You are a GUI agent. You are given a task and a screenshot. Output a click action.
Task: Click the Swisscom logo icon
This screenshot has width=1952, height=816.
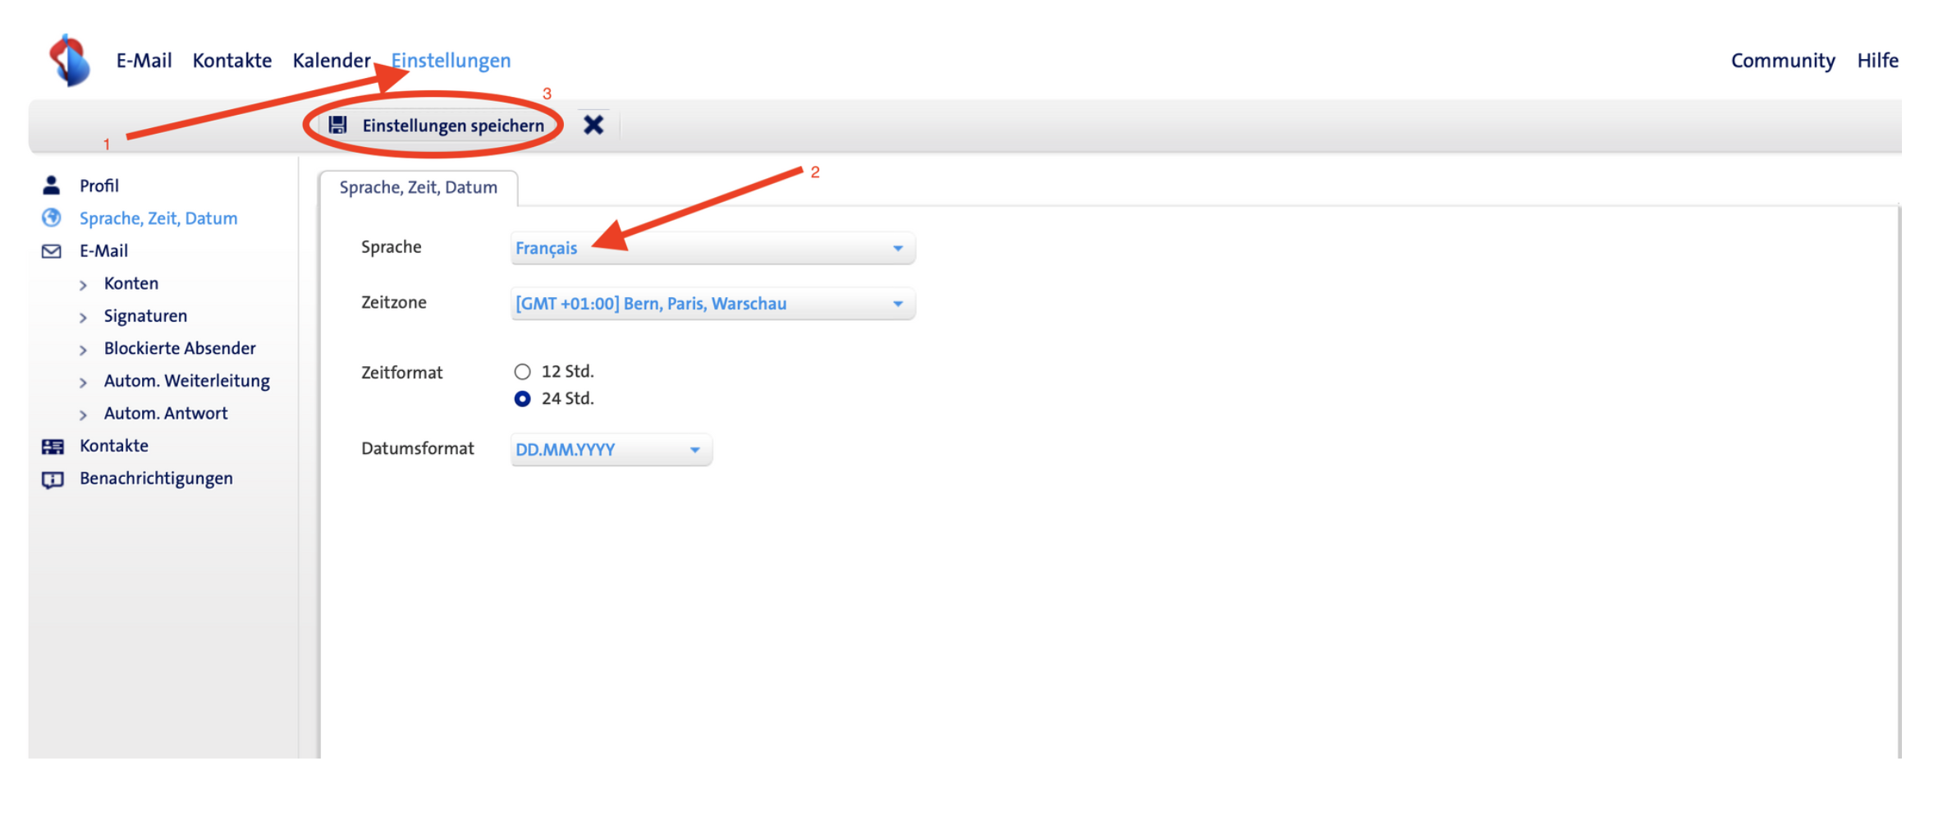pos(70,60)
